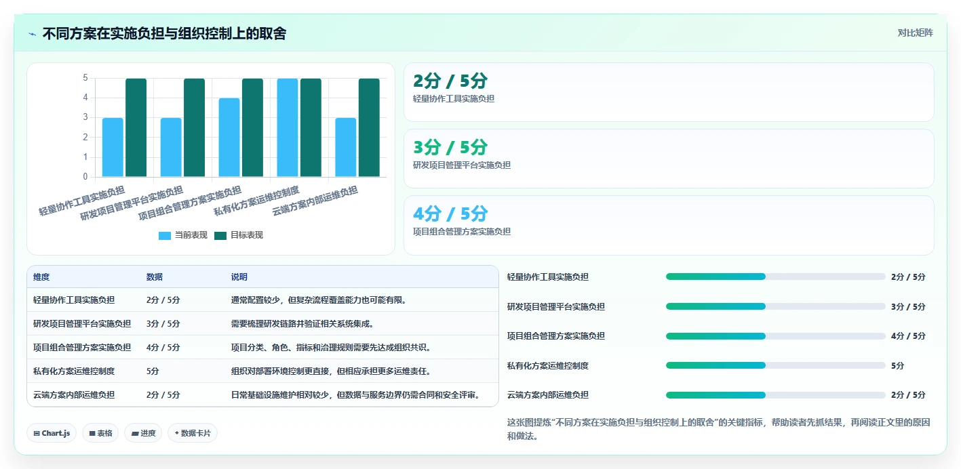Click the 研发项目管理平台实施负担 progress bar
Screen dimensions: 961x469
(x=776, y=306)
